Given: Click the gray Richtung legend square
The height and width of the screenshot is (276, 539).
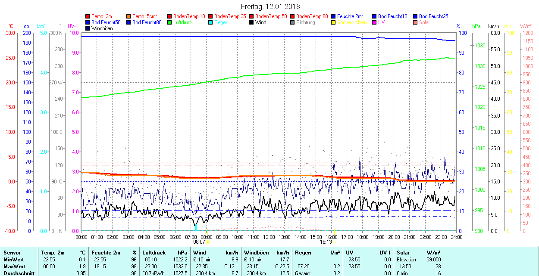Looking at the screenshot, I should click(x=292, y=22).
